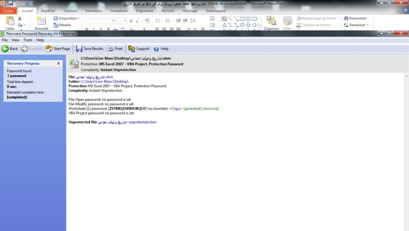Collapse the Recovery Progress panel
Screen dimensions: 409x231
click(x=58, y=63)
